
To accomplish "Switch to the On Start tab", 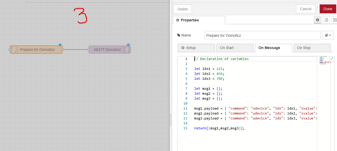I will [235, 48].
